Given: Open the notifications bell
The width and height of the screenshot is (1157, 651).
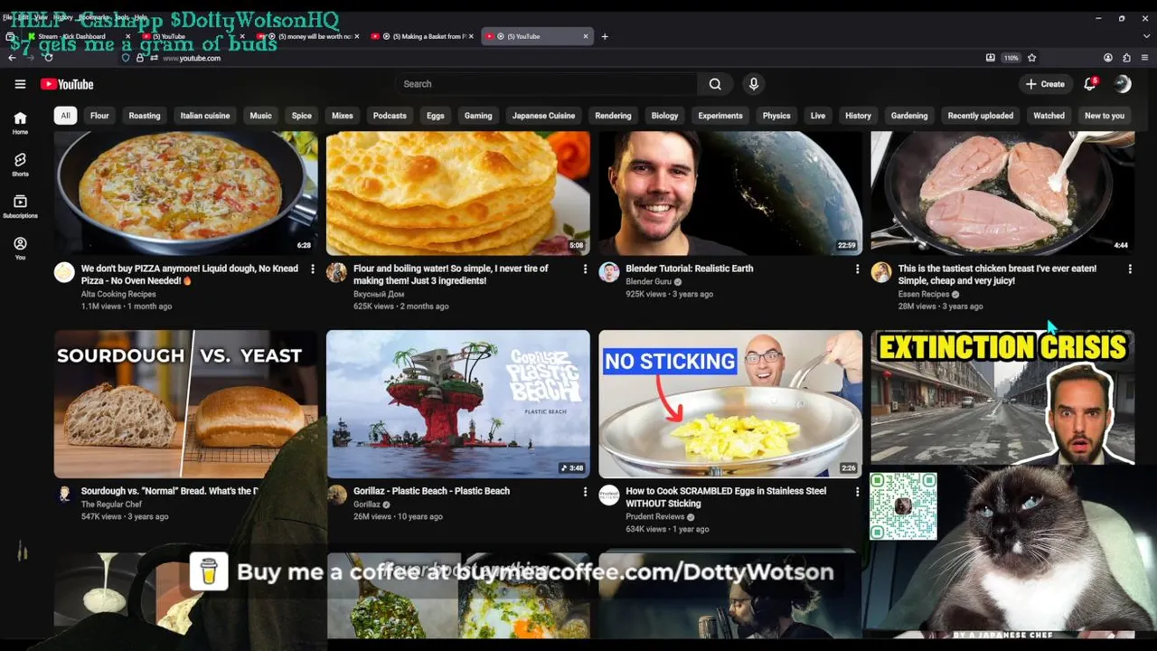Looking at the screenshot, I should click(x=1090, y=84).
